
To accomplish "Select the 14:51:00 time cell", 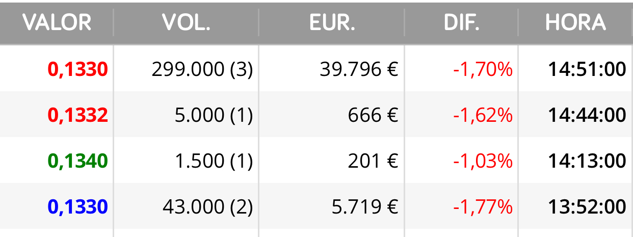I will (x=587, y=69).
